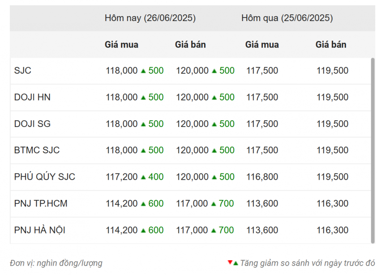Select the BTMC SJC row label
This screenshot has height=275, width=377.
37,150
